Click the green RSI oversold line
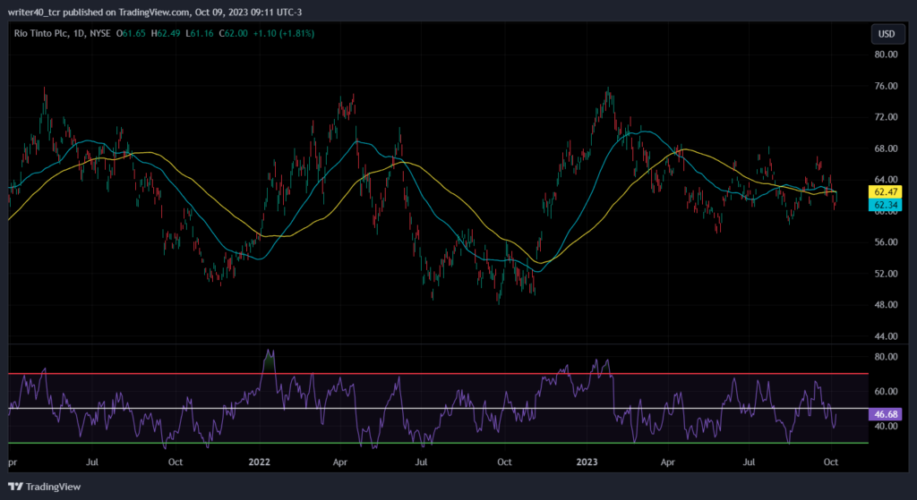The width and height of the screenshot is (917, 500). [x=438, y=443]
